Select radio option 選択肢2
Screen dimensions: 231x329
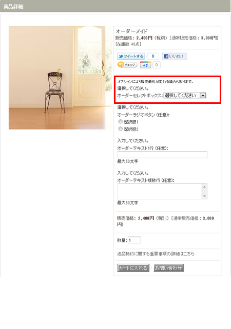pyautogui.click(x=120, y=129)
